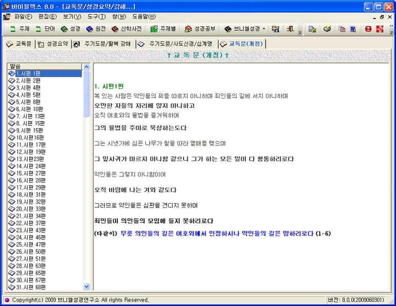Click the blue closing verse 무릇 의인들의 길은
This screenshot has height=306, width=396.
(217, 234)
